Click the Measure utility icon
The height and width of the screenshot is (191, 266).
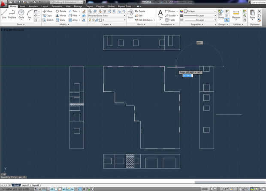point(236,14)
